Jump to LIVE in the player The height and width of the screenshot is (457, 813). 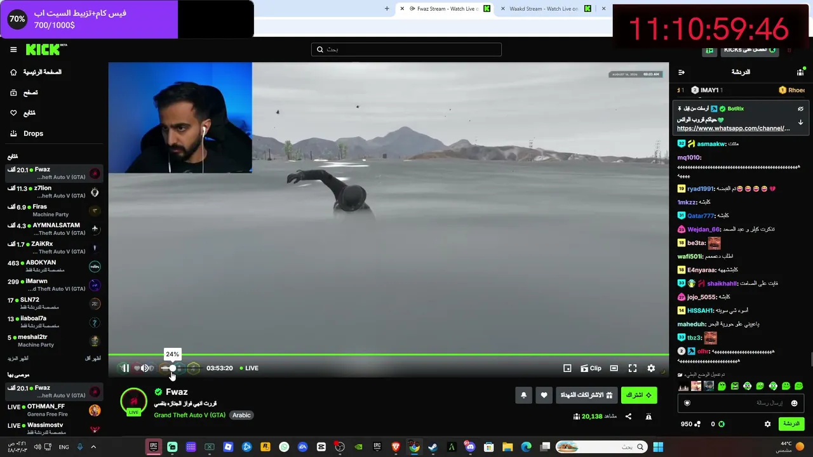click(x=249, y=368)
